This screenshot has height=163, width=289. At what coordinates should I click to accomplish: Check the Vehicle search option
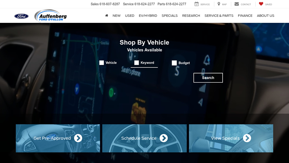tap(102, 63)
